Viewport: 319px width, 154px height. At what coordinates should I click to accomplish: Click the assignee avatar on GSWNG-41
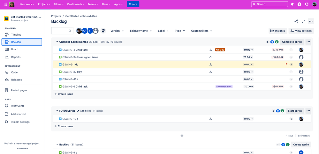pos(301,79)
